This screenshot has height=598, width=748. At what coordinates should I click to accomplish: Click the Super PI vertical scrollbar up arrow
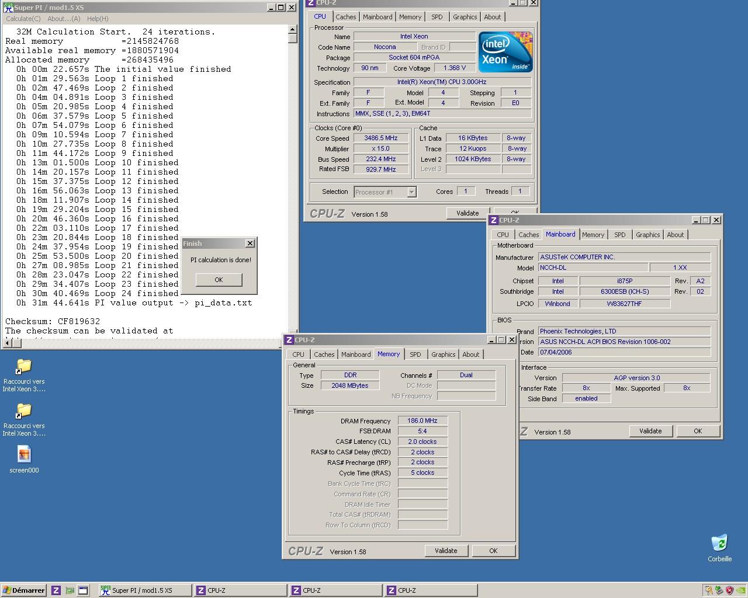293,29
